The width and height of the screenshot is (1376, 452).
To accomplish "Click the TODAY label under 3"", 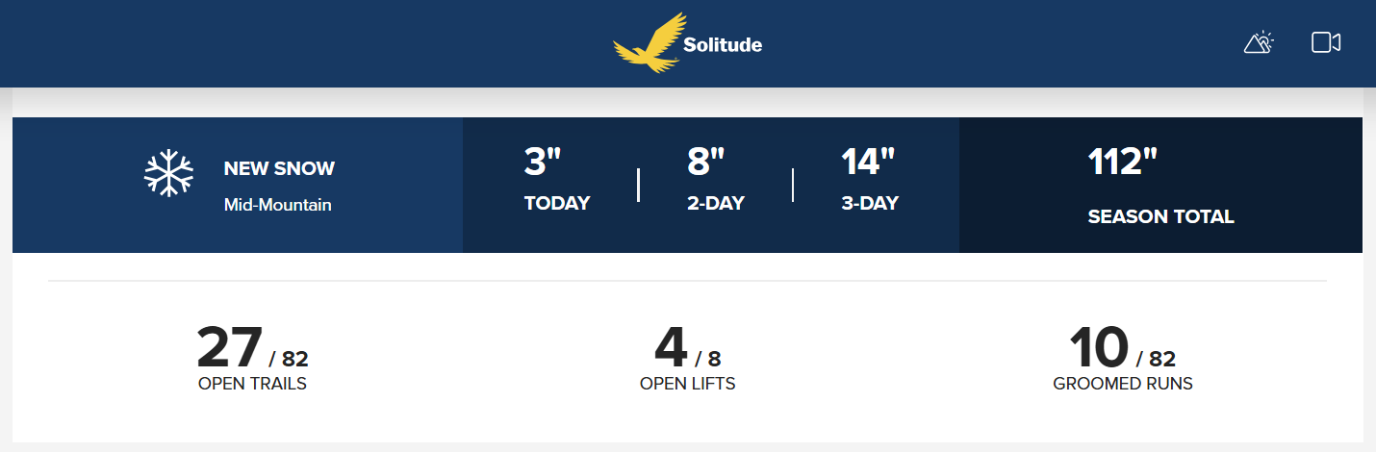I will tap(557, 203).
